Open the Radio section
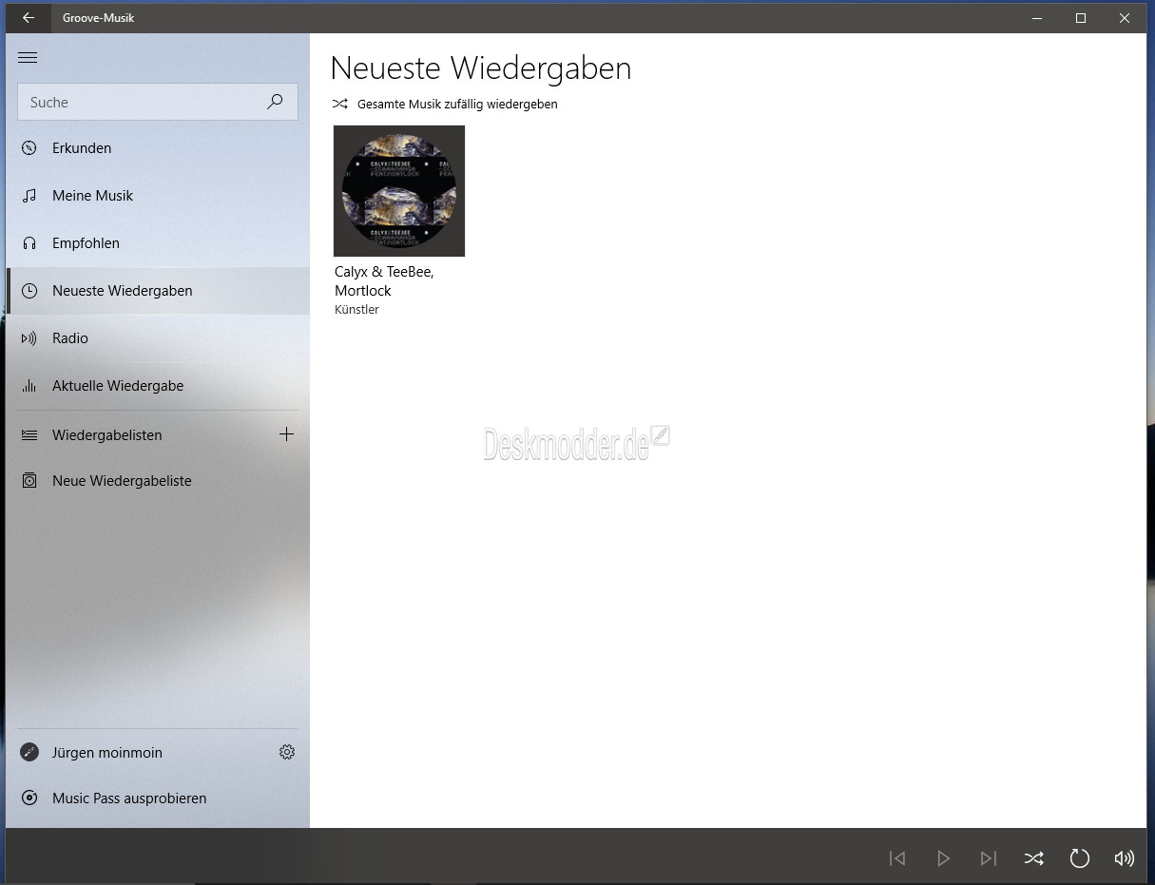 click(70, 338)
